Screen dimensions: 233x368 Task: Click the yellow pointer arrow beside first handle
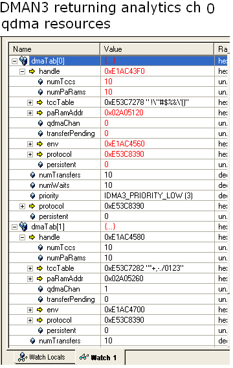(32, 71)
